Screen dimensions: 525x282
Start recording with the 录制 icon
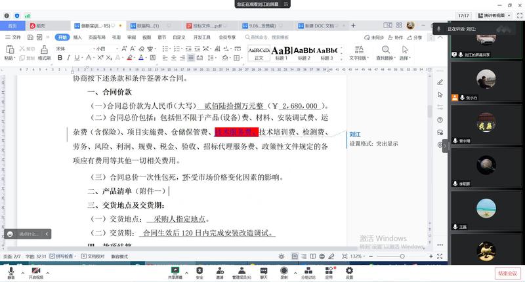pos(283,270)
